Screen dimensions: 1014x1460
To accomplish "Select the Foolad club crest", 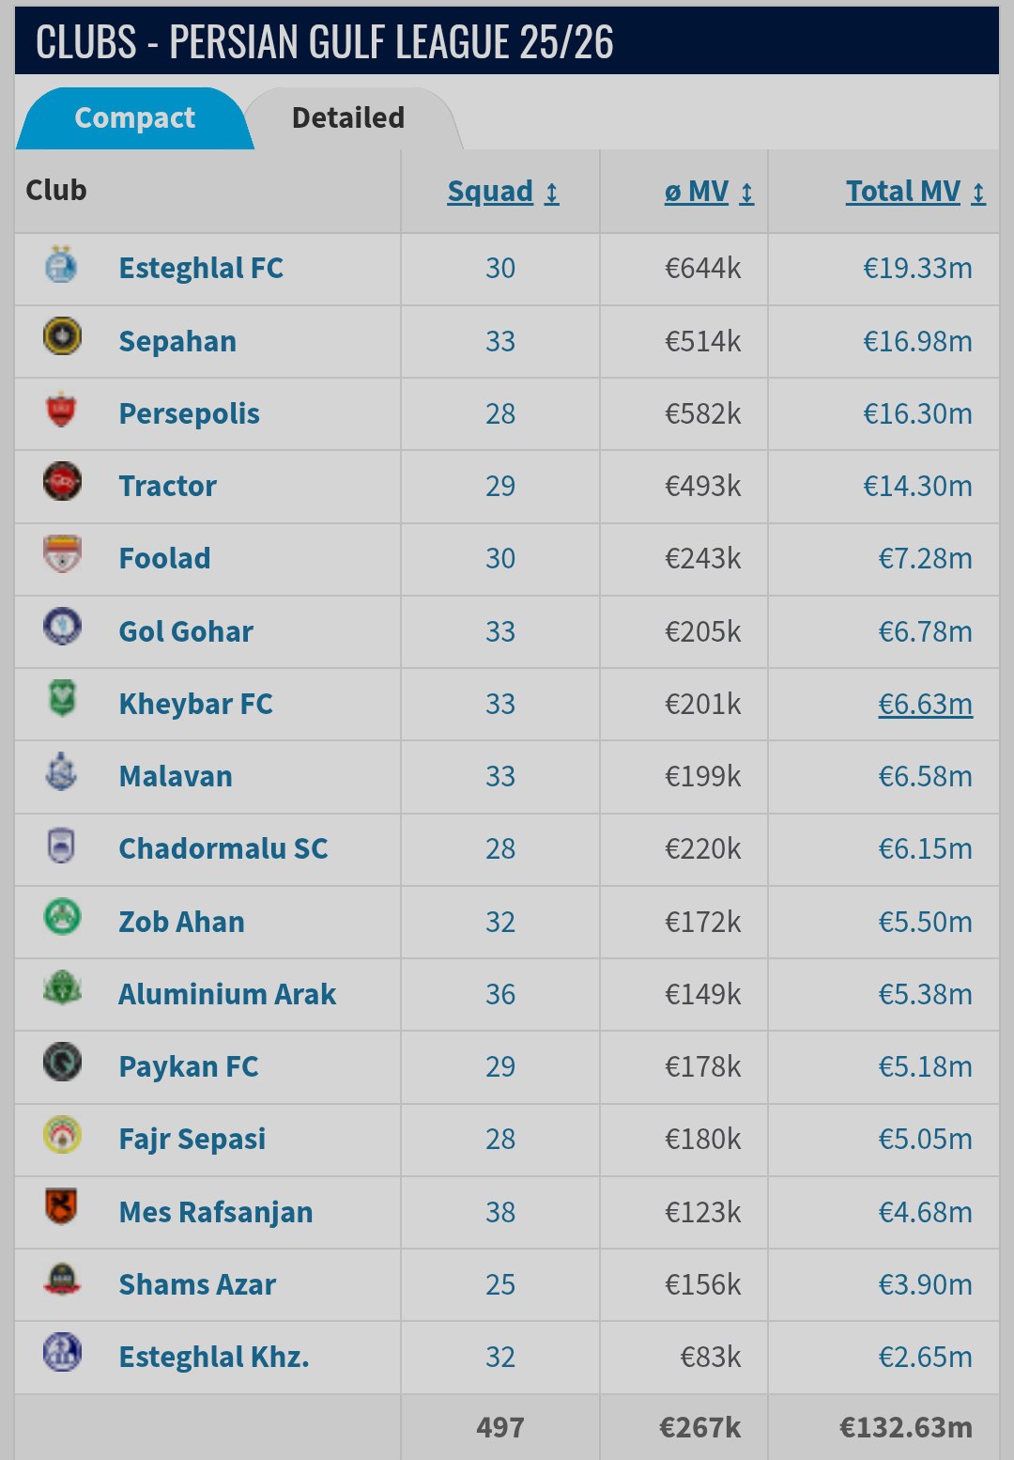I will 62,555.
